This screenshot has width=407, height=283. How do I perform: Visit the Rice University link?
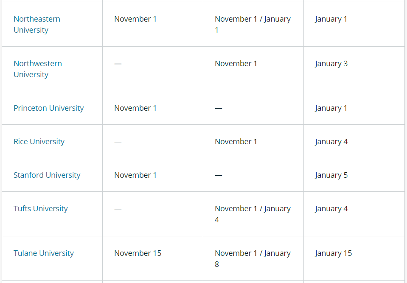coord(39,142)
